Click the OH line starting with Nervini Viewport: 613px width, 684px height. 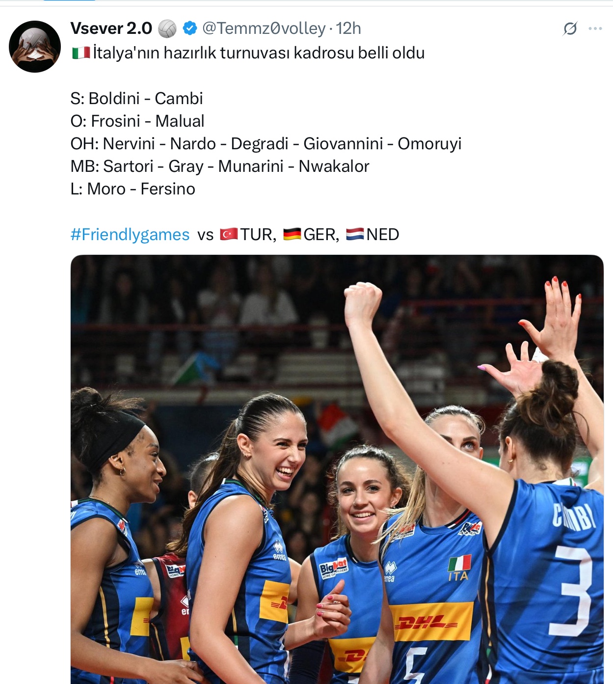click(266, 143)
